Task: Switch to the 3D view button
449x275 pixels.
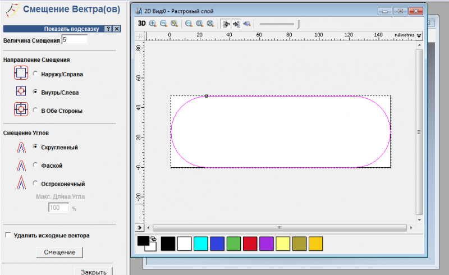Action: (142, 24)
